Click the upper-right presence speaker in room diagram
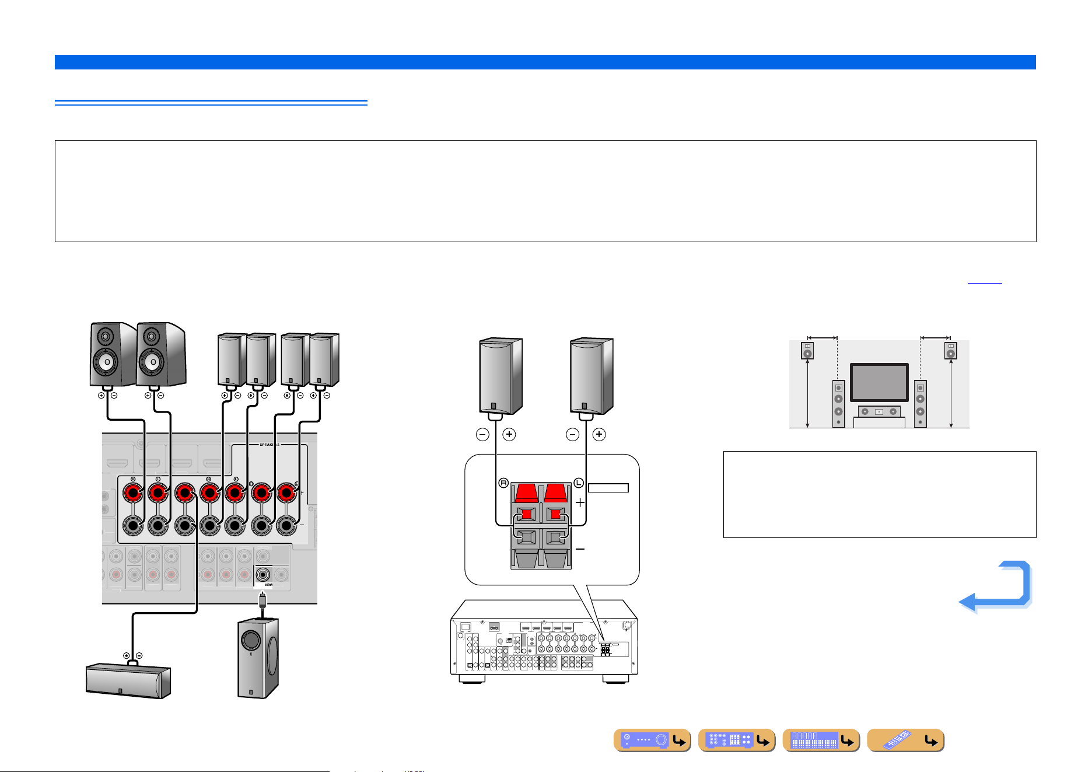 click(951, 351)
